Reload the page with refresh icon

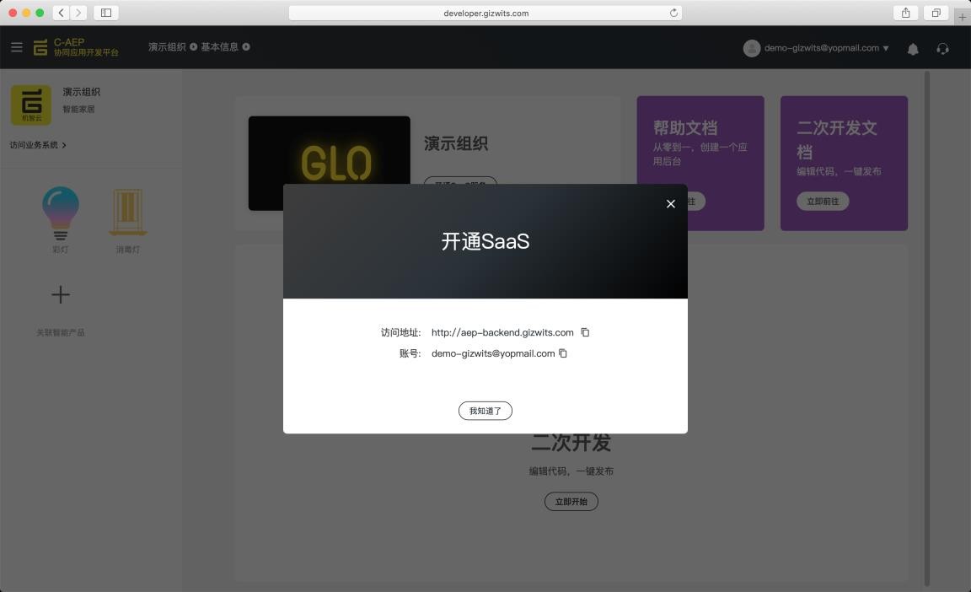[x=673, y=13]
